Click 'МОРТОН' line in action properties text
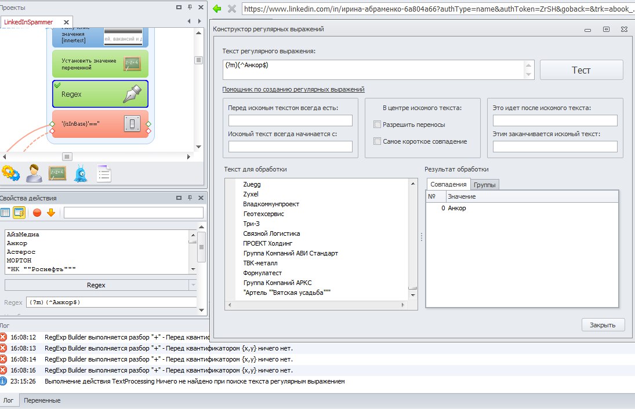The image size is (635, 409). coord(19,261)
